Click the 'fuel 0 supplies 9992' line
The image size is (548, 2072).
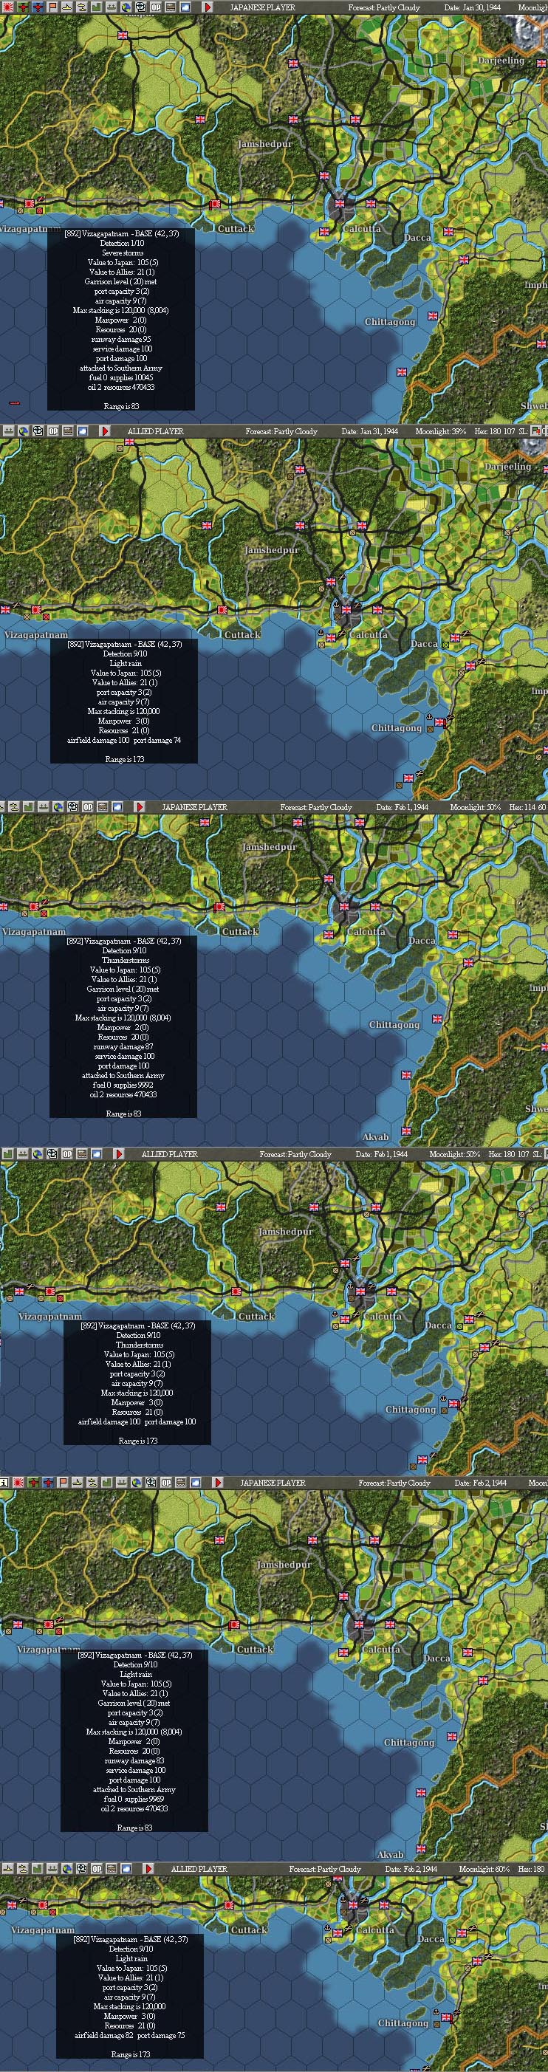click(123, 1085)
